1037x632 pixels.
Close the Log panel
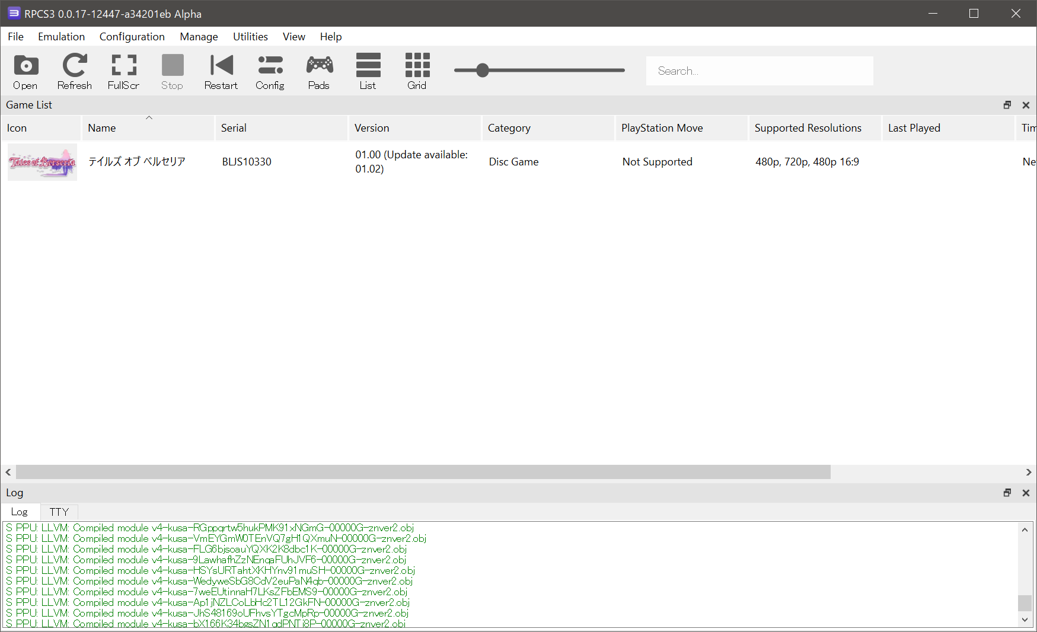pos(1026,493)
